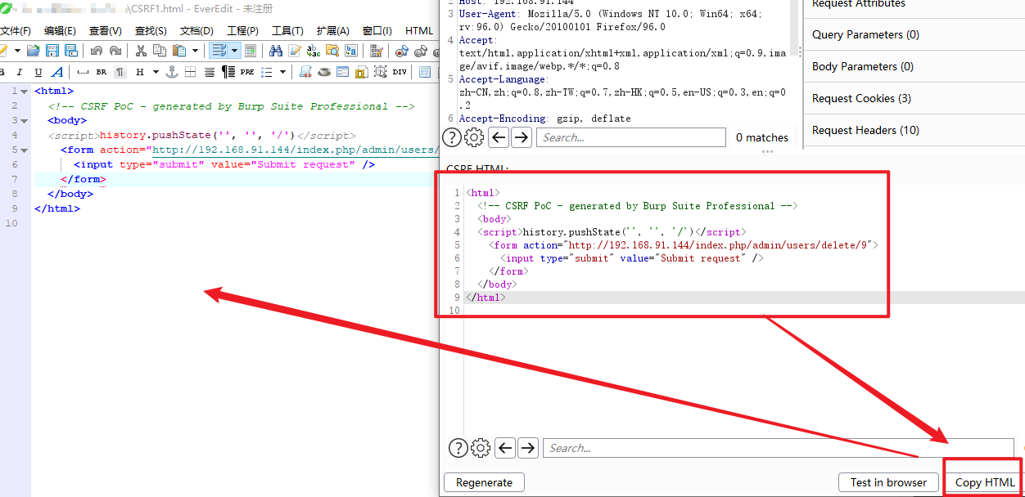Open the paste options dropdown arrow
This screenshot has height=497, width=1025.
click(x=195, y=51)
